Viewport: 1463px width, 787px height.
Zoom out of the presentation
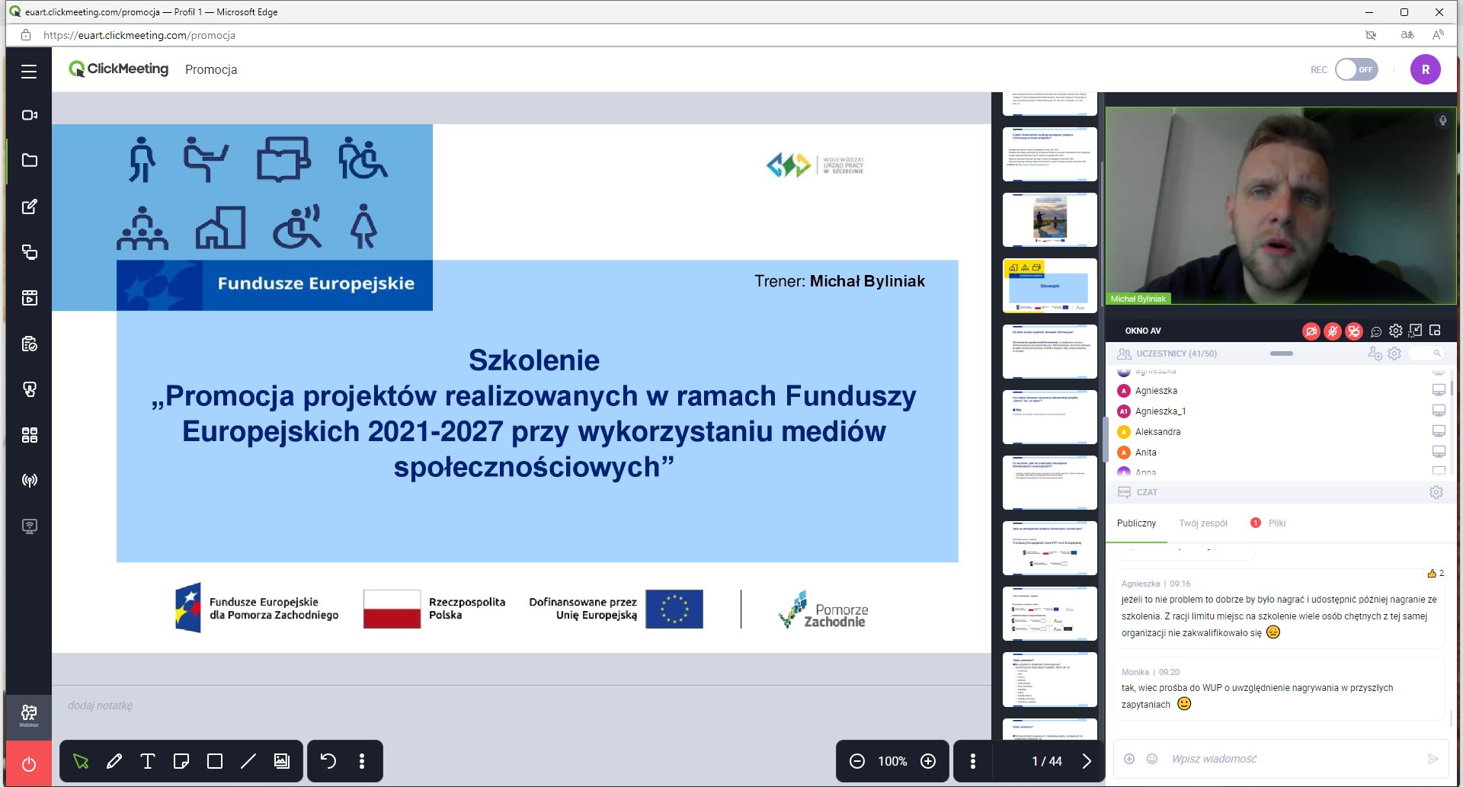[857, 761]
